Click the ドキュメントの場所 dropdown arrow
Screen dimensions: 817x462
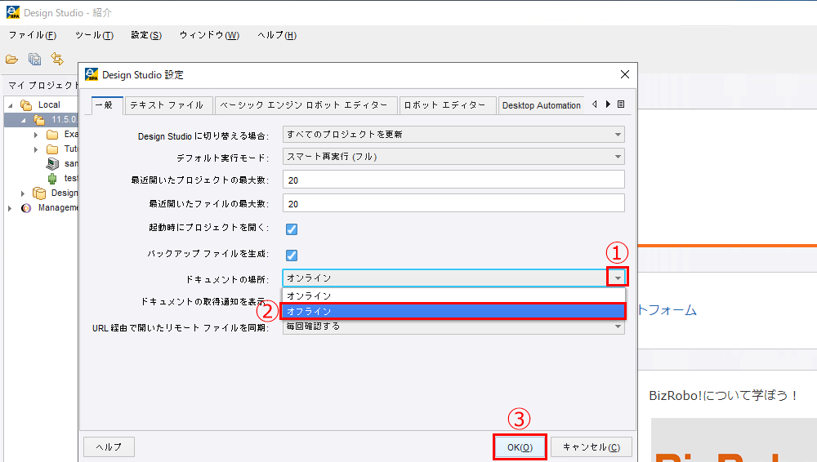click(618, 278)
